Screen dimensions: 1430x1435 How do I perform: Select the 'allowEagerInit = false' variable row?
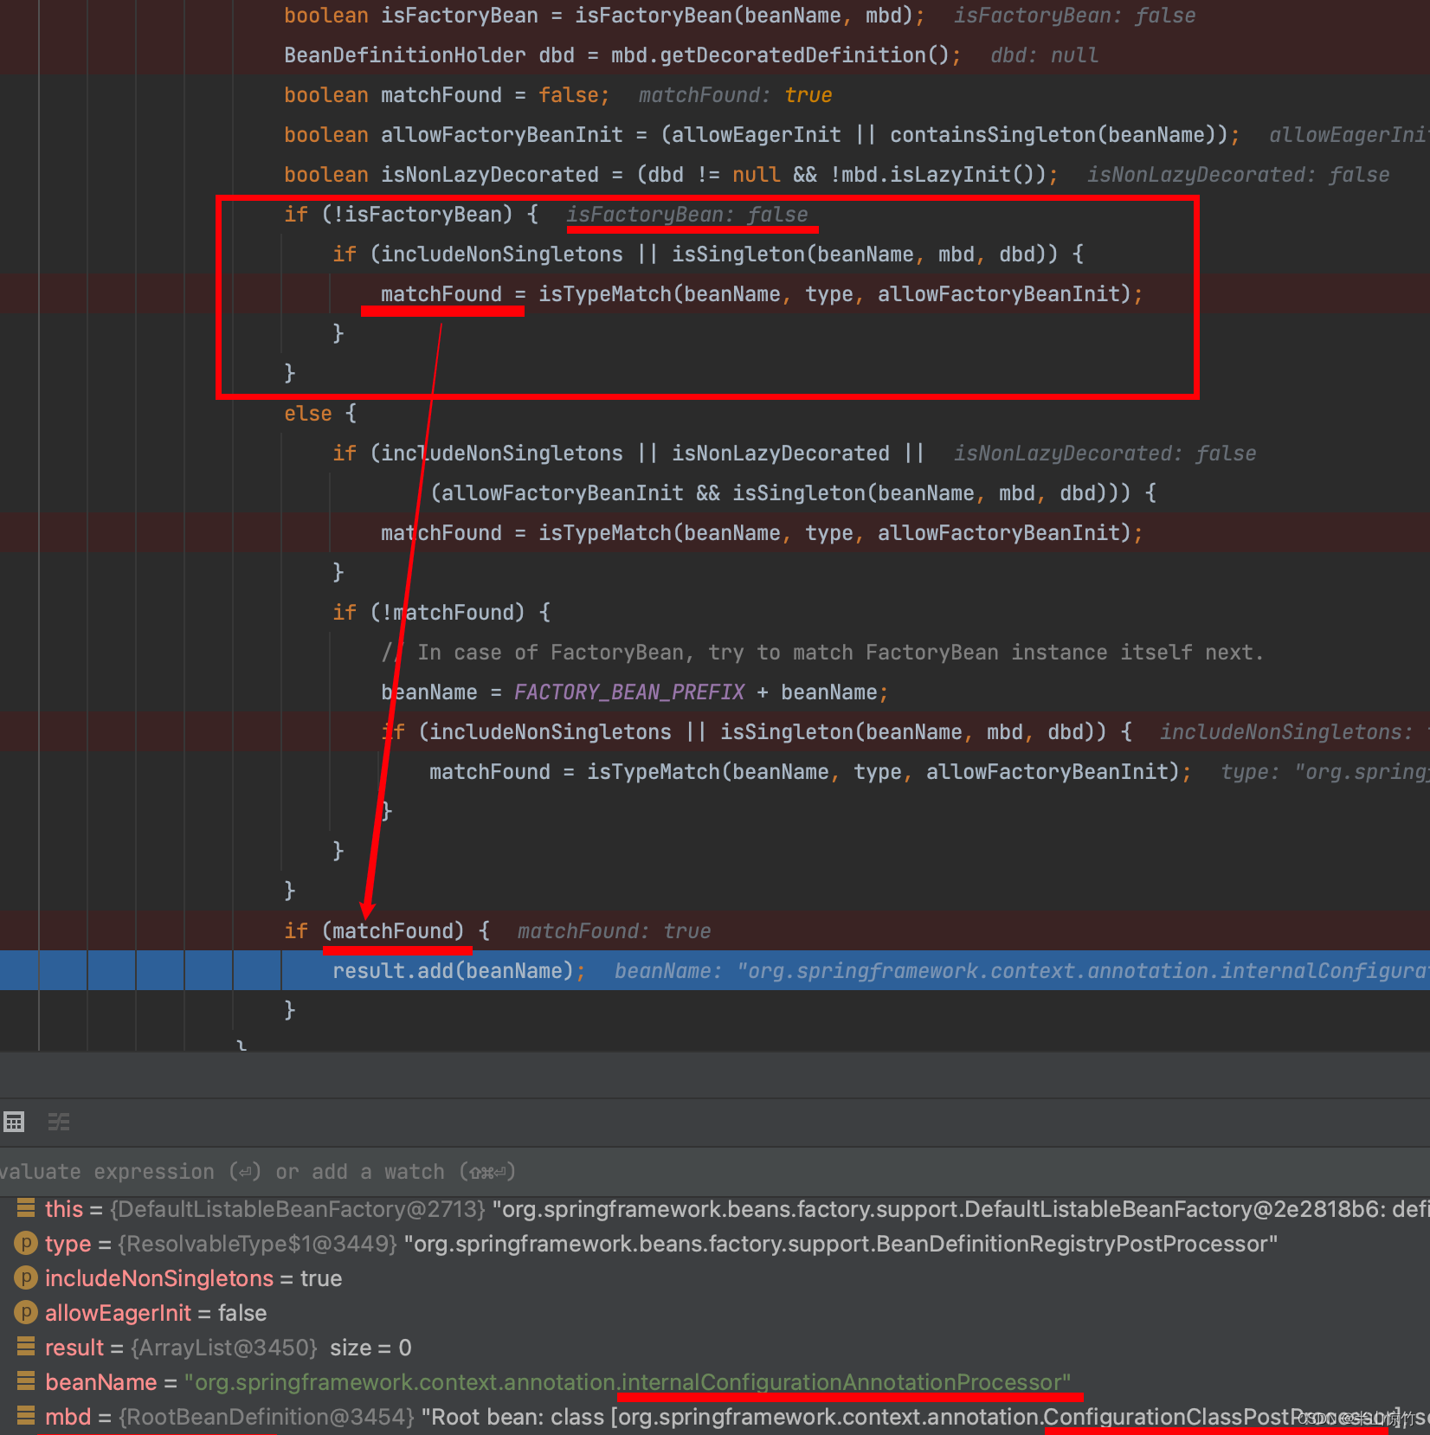tap(715, 1312)
